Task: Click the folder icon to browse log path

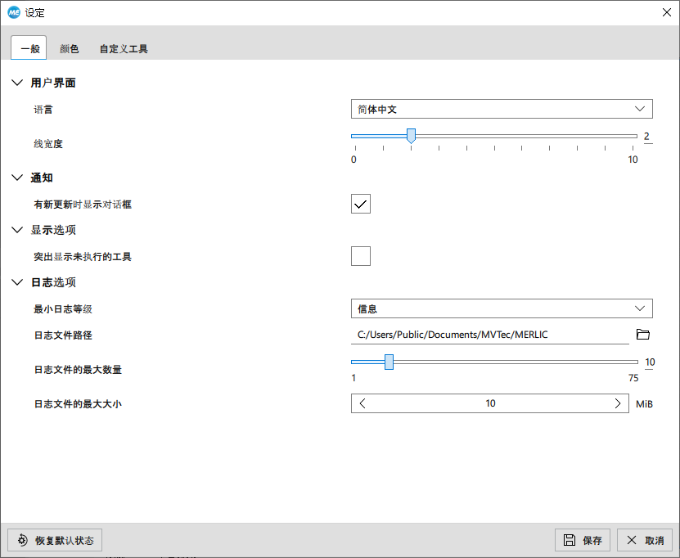Action: (x=642, y=334)
